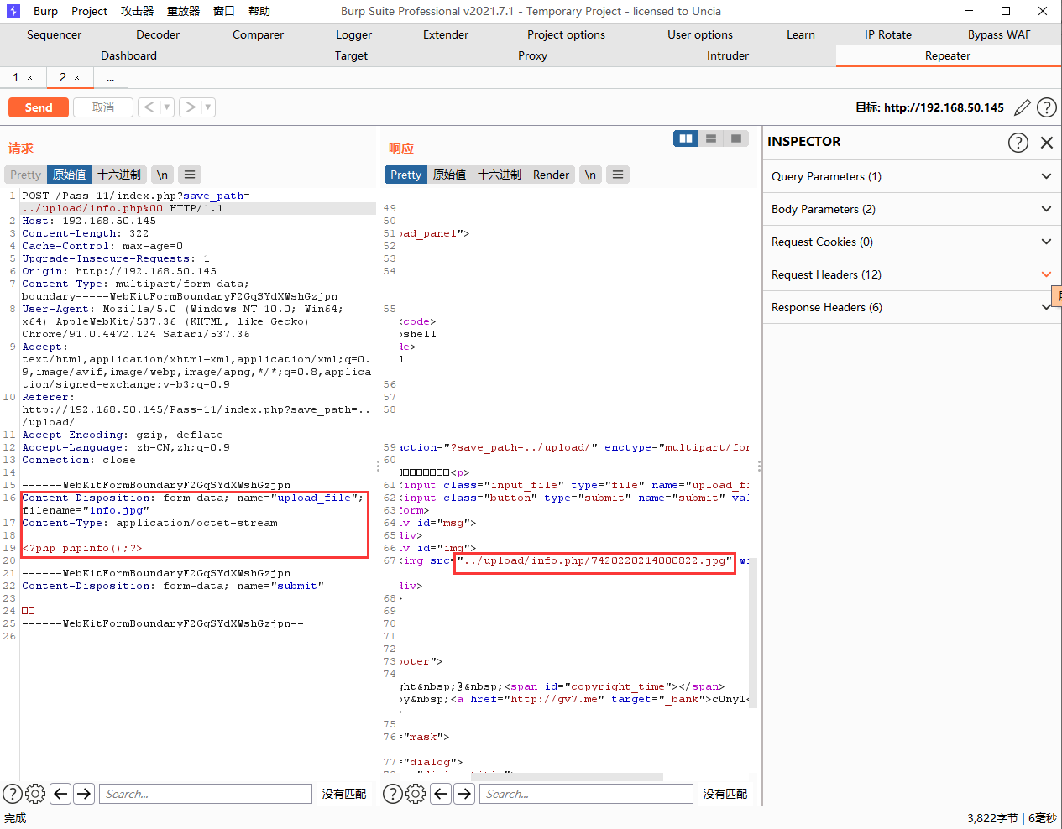This screenshot has height=829, width=1062.
Task: Go forward in request history arrow
Action: pyautogui.click(x=191, y=107)
